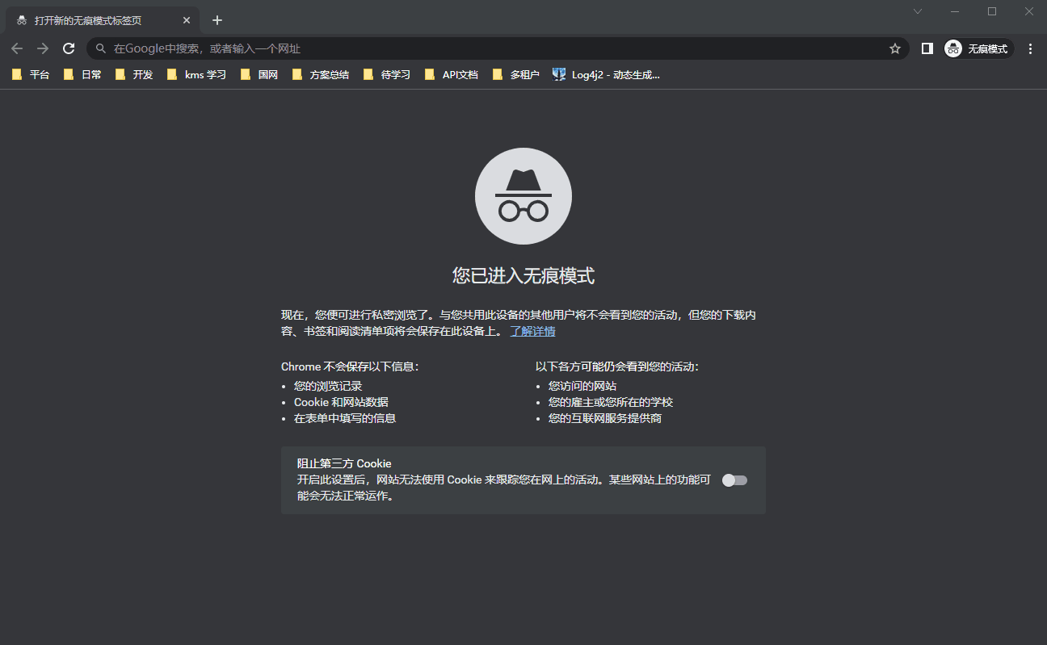Image resolution: width=1047 pixels, height=645 pixels.
Task: Open the 多租户 bookmark folder
Action: (x=516, y=74)
